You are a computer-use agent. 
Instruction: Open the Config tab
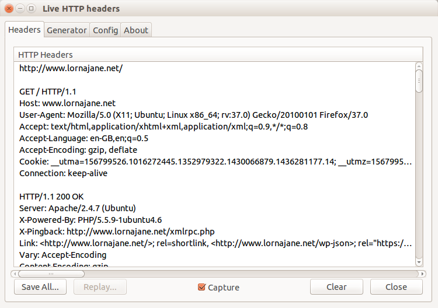[x=105, y=30]
